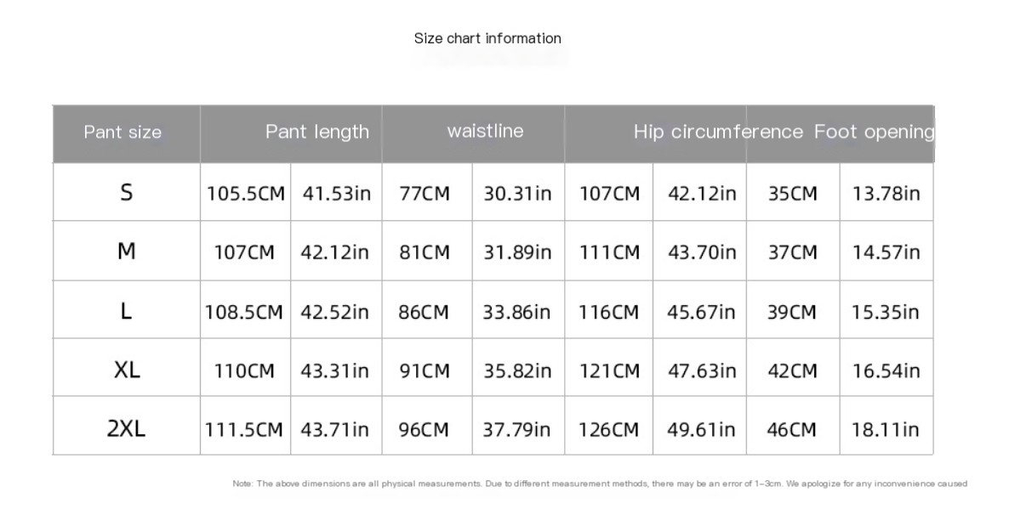This screenshot has height=532, width=1009.
Task: Click the 31.89in waistline cell
Action: (x=517, y=252)
